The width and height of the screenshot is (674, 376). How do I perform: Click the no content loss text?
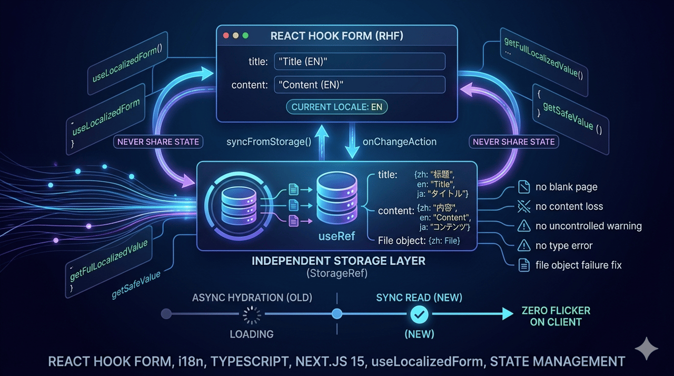pyautogui.click(x=569, y=206)
